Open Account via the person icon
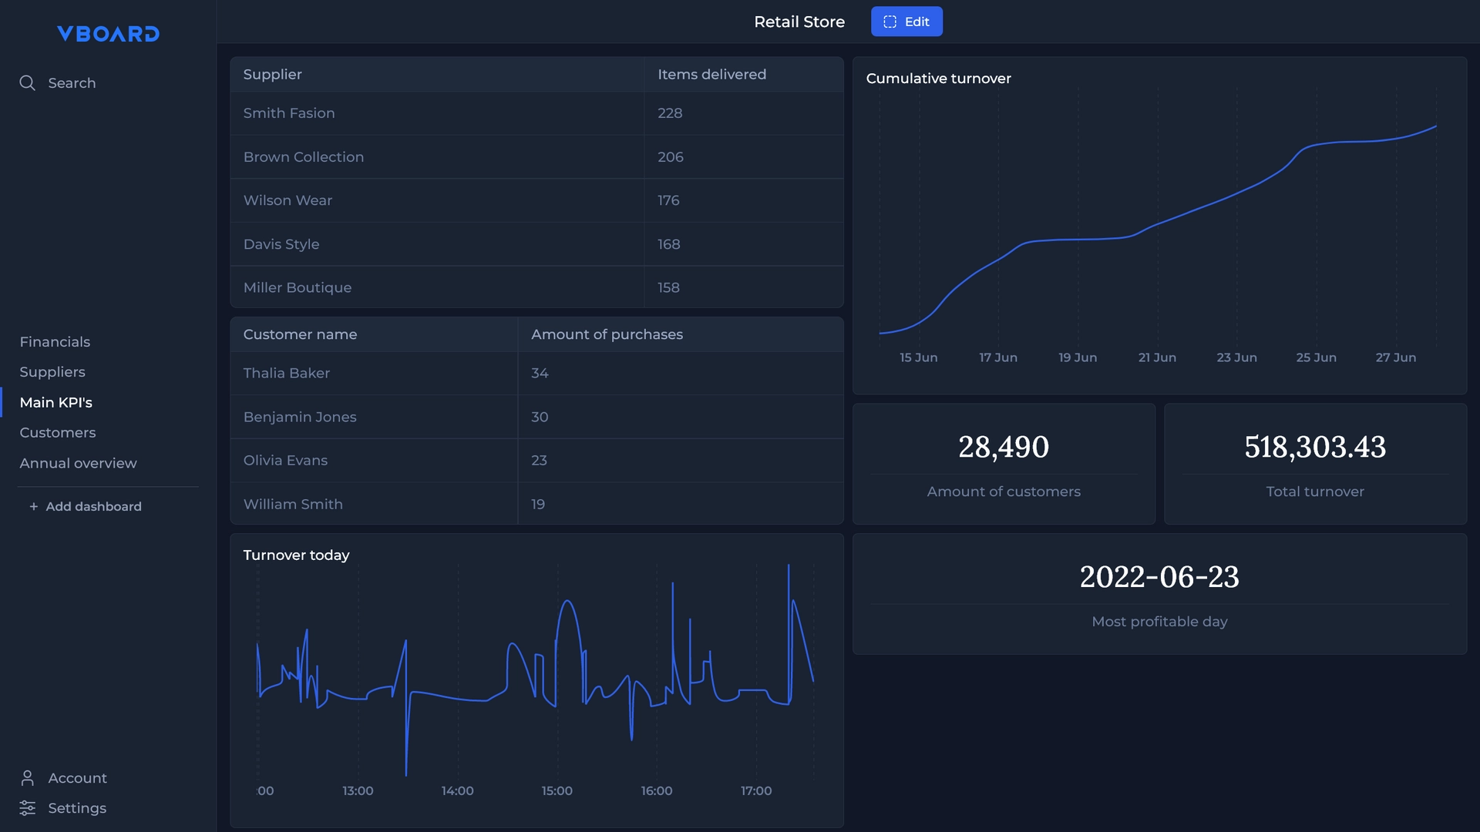 pos(27,778)
